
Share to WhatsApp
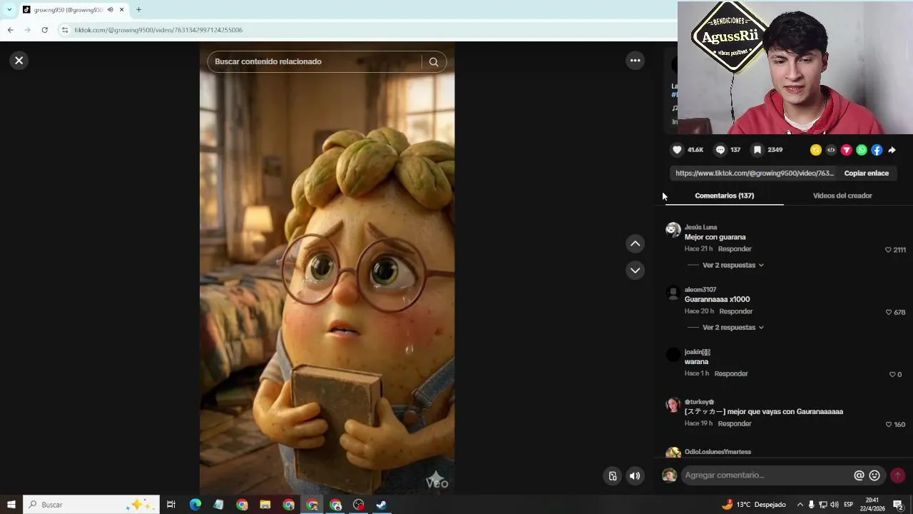[862, 150]
